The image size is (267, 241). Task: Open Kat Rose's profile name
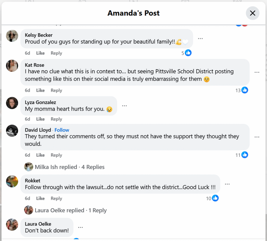click(x=34, y=65)
